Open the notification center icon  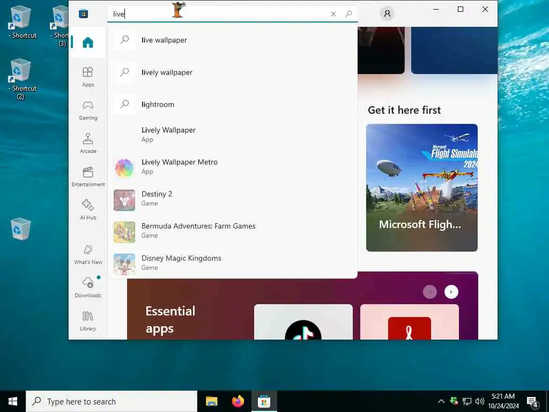(x=532, y=402)
